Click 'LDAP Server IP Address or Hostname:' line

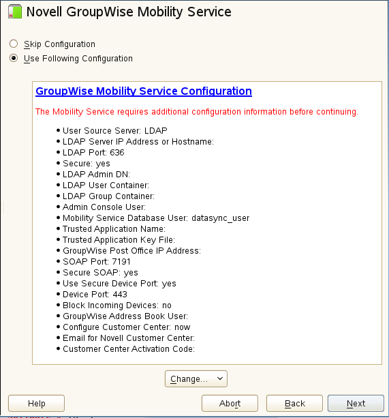(x=138, y=142)
